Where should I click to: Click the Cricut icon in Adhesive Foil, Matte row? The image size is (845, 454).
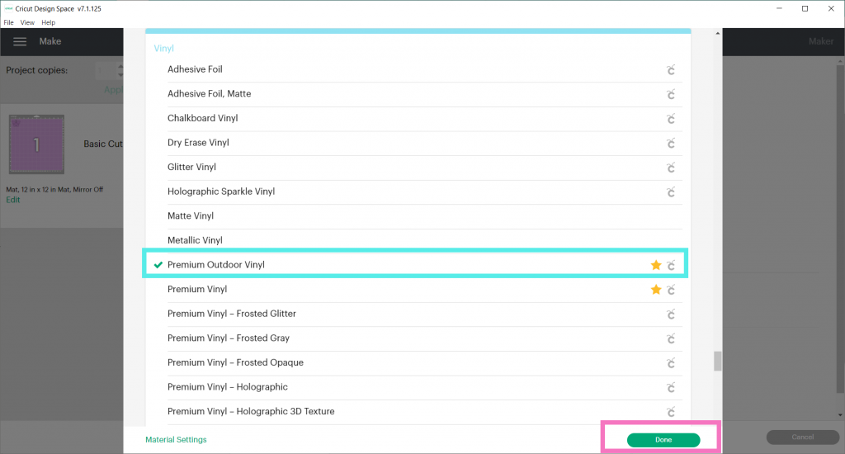[670, 94]
